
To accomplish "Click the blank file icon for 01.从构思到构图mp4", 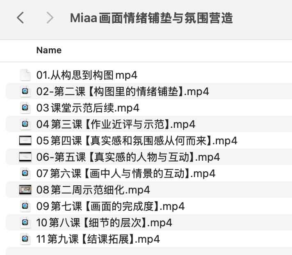I will point(25,75).
